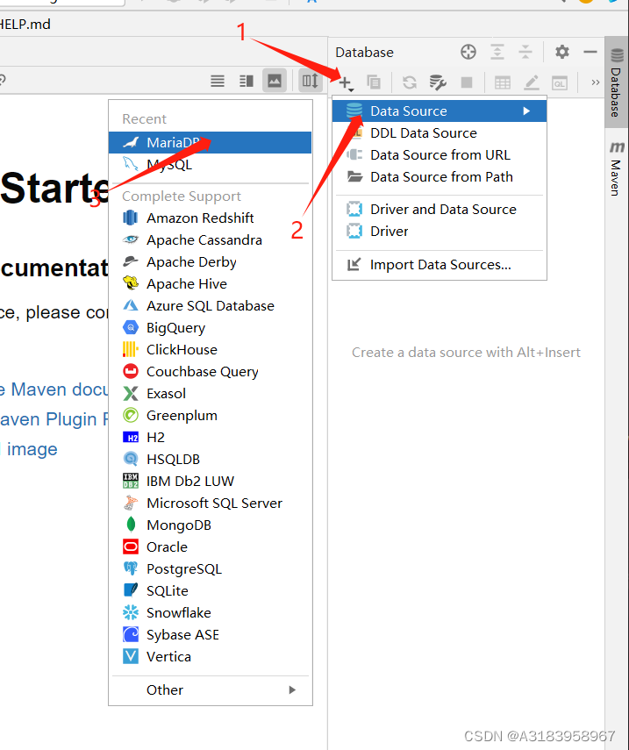Choose Amazon Redshift data source
This screenshot has width=629, height=750.
click(x=210, y=218)
